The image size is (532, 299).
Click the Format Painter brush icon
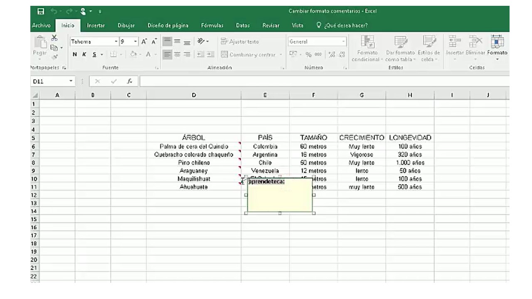tap(54, 56)
